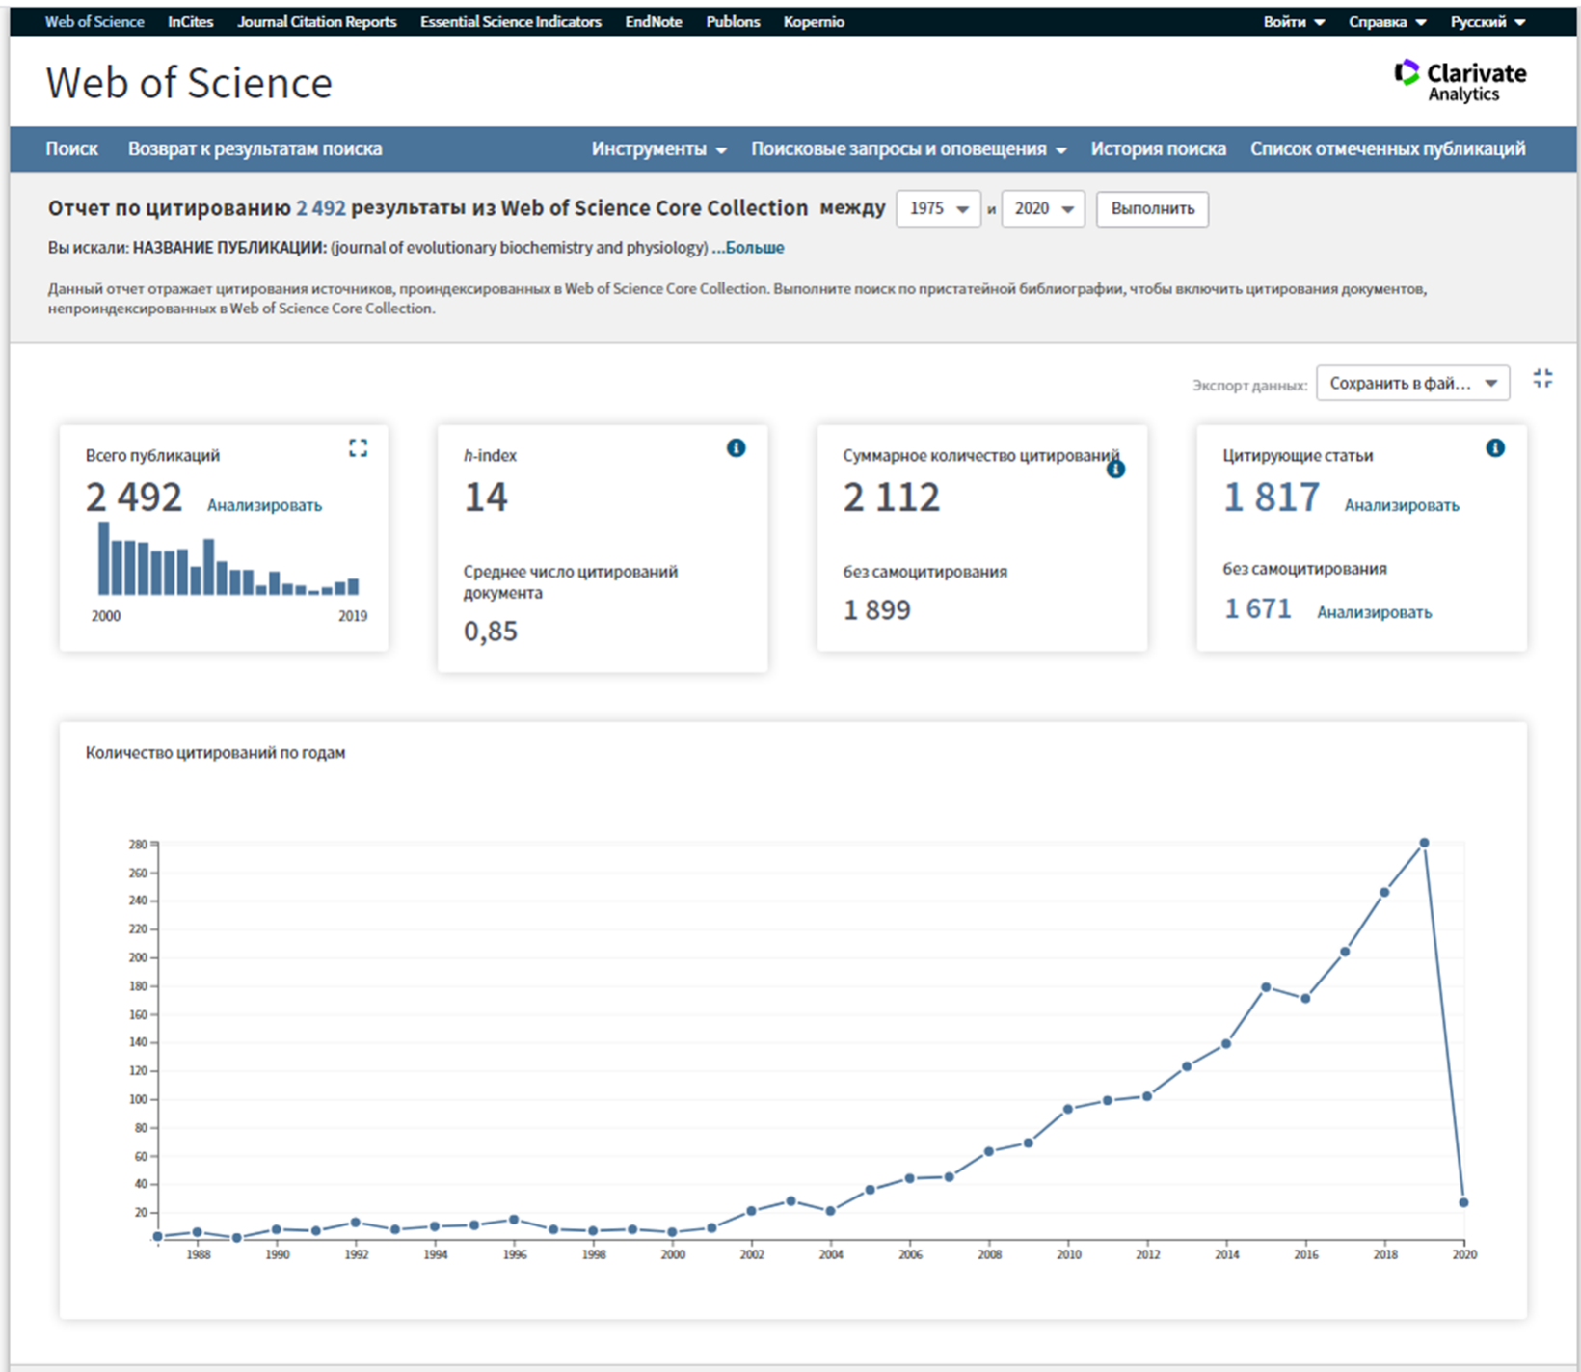Click the value 1 899 without self-citations
The height and width of the screenshot is (1372, 1581).
pyautogui.click(x=877, y=610)
